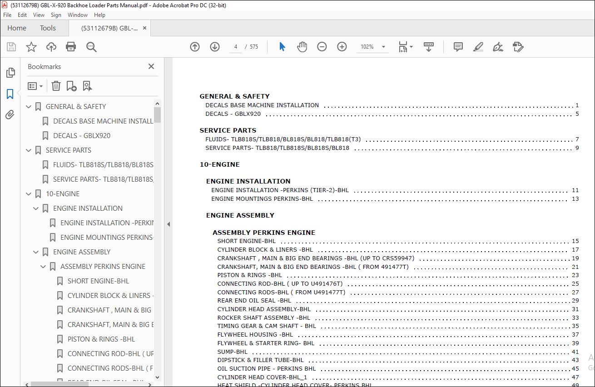This screenshot has height=387, width=595.
Task: Open the Bookmarks panel icon
Action: (10, 94)
